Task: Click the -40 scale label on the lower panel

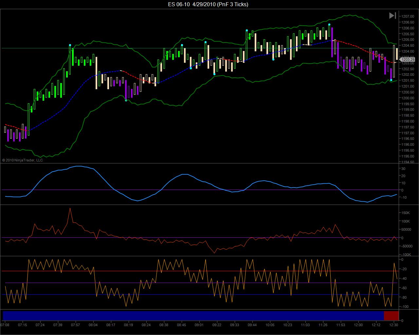Action: point(404,278)
